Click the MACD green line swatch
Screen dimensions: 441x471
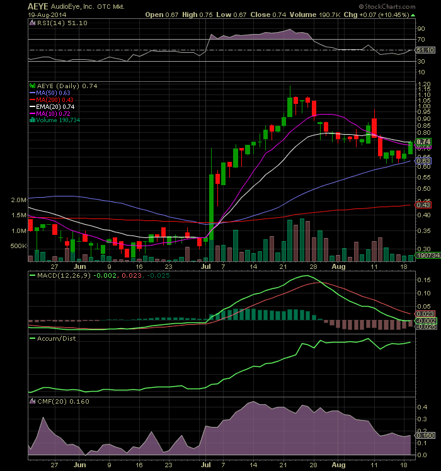point(32,275)
